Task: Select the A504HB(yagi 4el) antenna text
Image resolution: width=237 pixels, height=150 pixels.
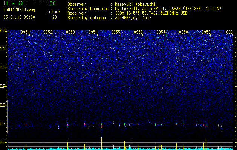Action: coord(133,18)
